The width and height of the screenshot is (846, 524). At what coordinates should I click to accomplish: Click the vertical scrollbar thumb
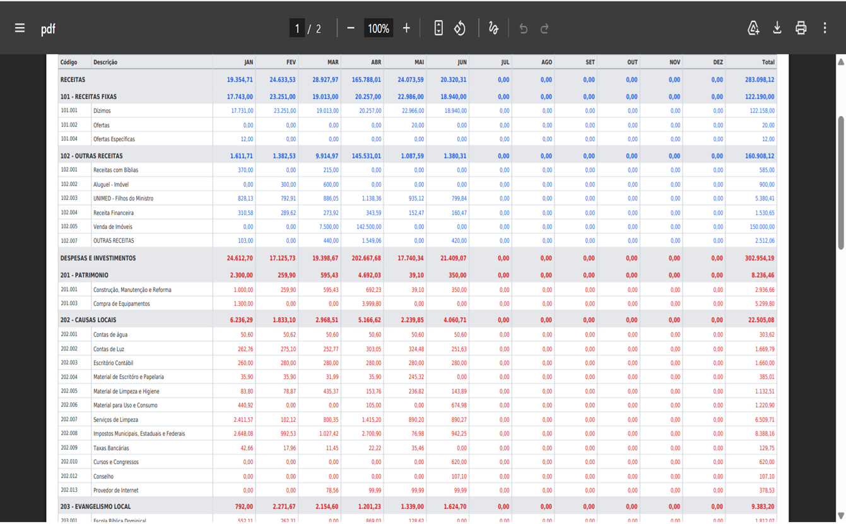click(x=841, y=183)
